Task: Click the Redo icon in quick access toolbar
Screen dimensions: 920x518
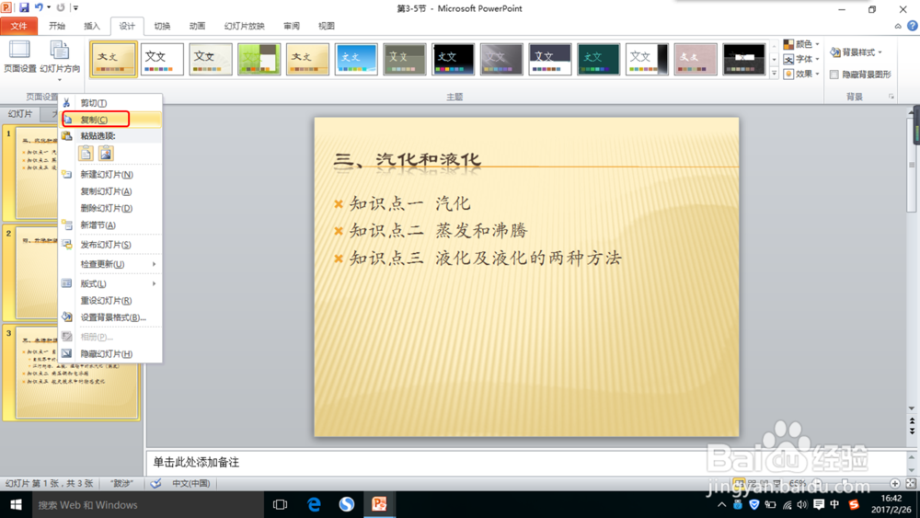Action: tap(61, 7)
